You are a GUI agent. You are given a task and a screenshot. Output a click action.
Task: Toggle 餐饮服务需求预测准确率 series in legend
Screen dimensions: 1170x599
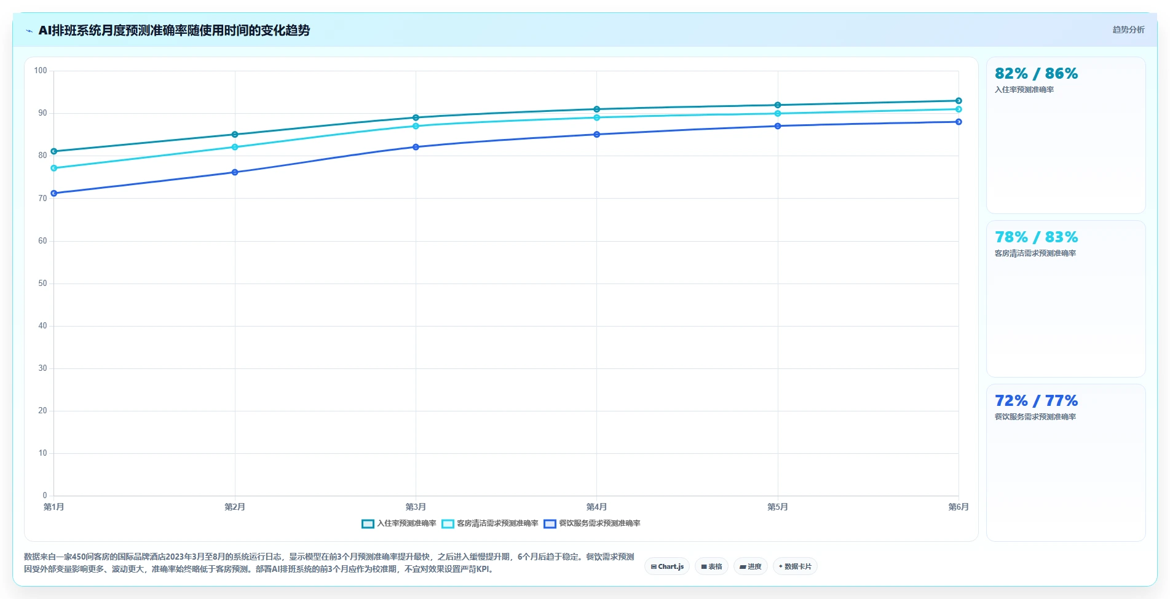pos(592,523)
